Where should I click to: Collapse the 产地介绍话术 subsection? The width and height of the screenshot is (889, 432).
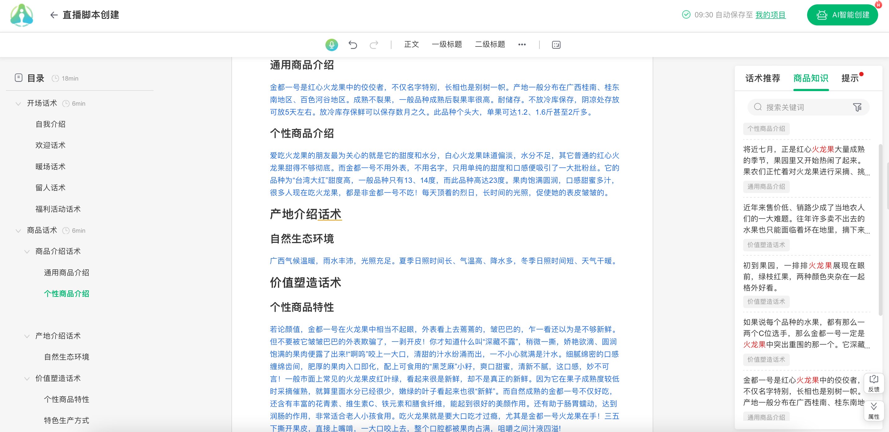pos(27,336)
